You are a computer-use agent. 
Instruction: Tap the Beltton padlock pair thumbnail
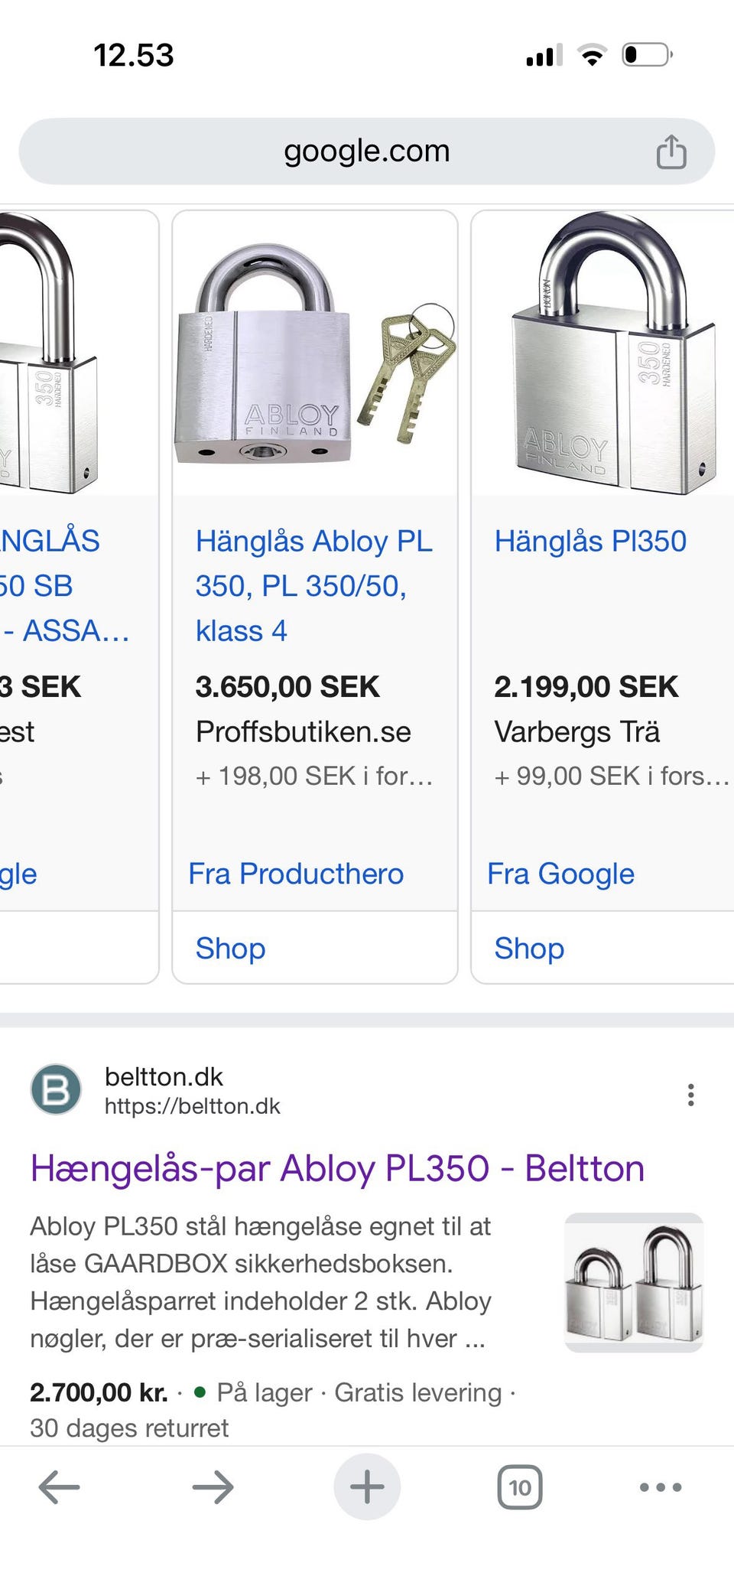point(633,1282)
